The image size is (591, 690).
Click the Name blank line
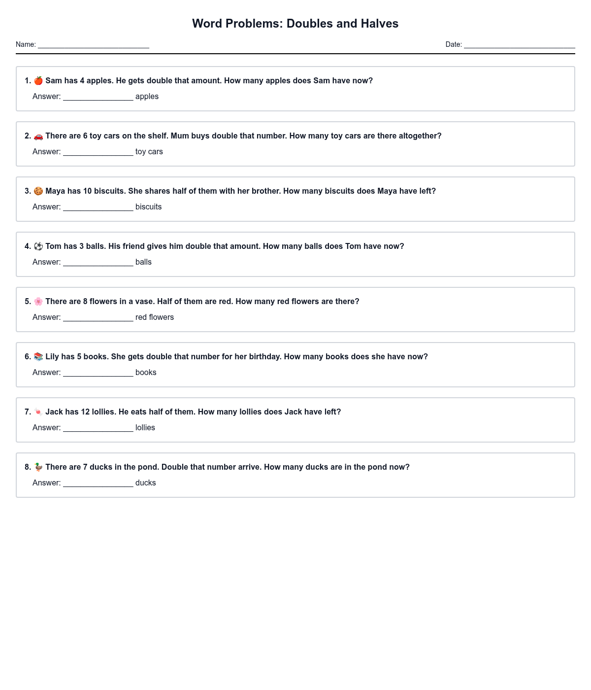point(94,44)
